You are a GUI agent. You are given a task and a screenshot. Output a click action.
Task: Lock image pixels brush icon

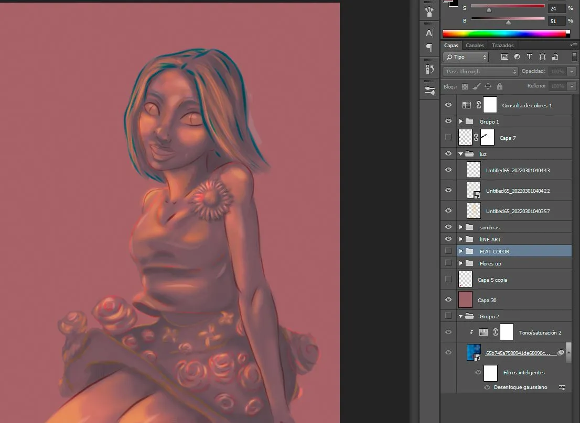[476, 86]
